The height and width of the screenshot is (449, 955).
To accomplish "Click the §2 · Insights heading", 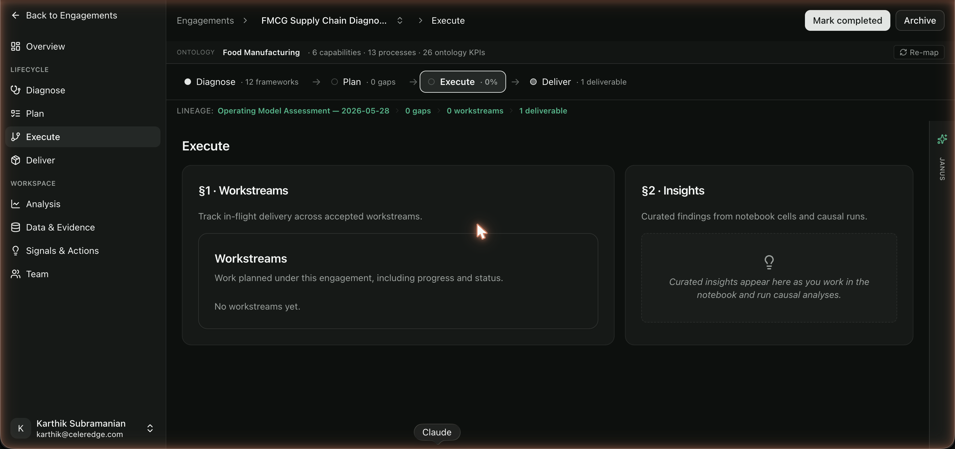I will tap(673, 191).
